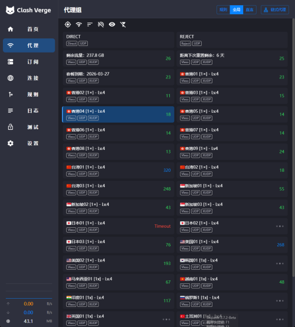Viewport: 295px width, 327px height.
Task: Select the 印度01 proxy node
Action: coord(118,300)
